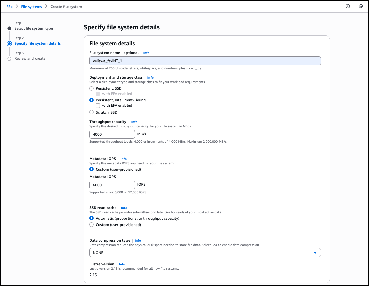
Task: Open the Data compression type dropdown
Action: pyautogui.click(x=205, y=253)
